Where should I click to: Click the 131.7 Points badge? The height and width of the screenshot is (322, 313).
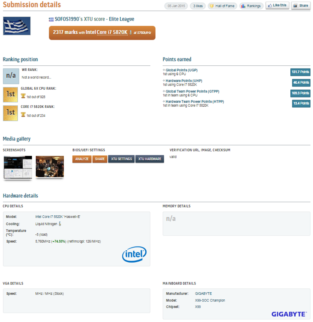[x=300, y=72]
